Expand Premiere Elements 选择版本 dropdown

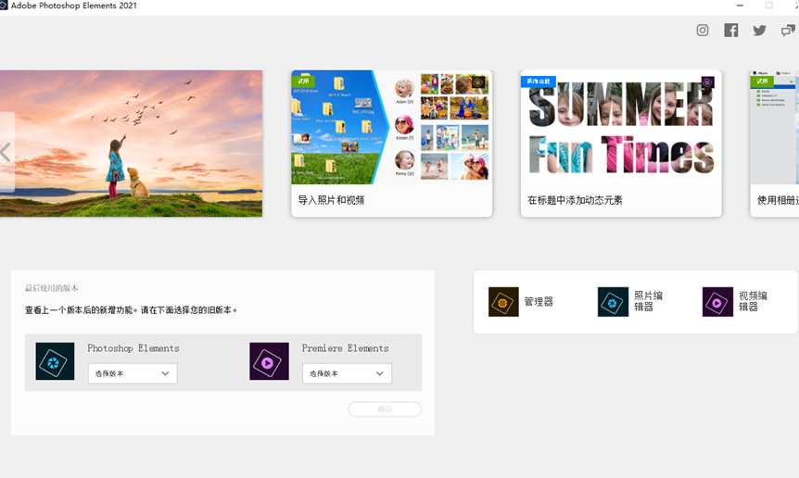point(347,373)
